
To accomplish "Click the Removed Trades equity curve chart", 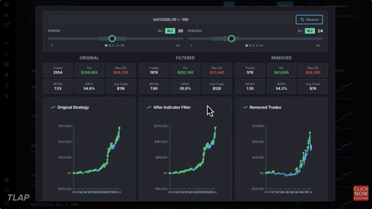I will pyautogui.click(x=289, y=157).
